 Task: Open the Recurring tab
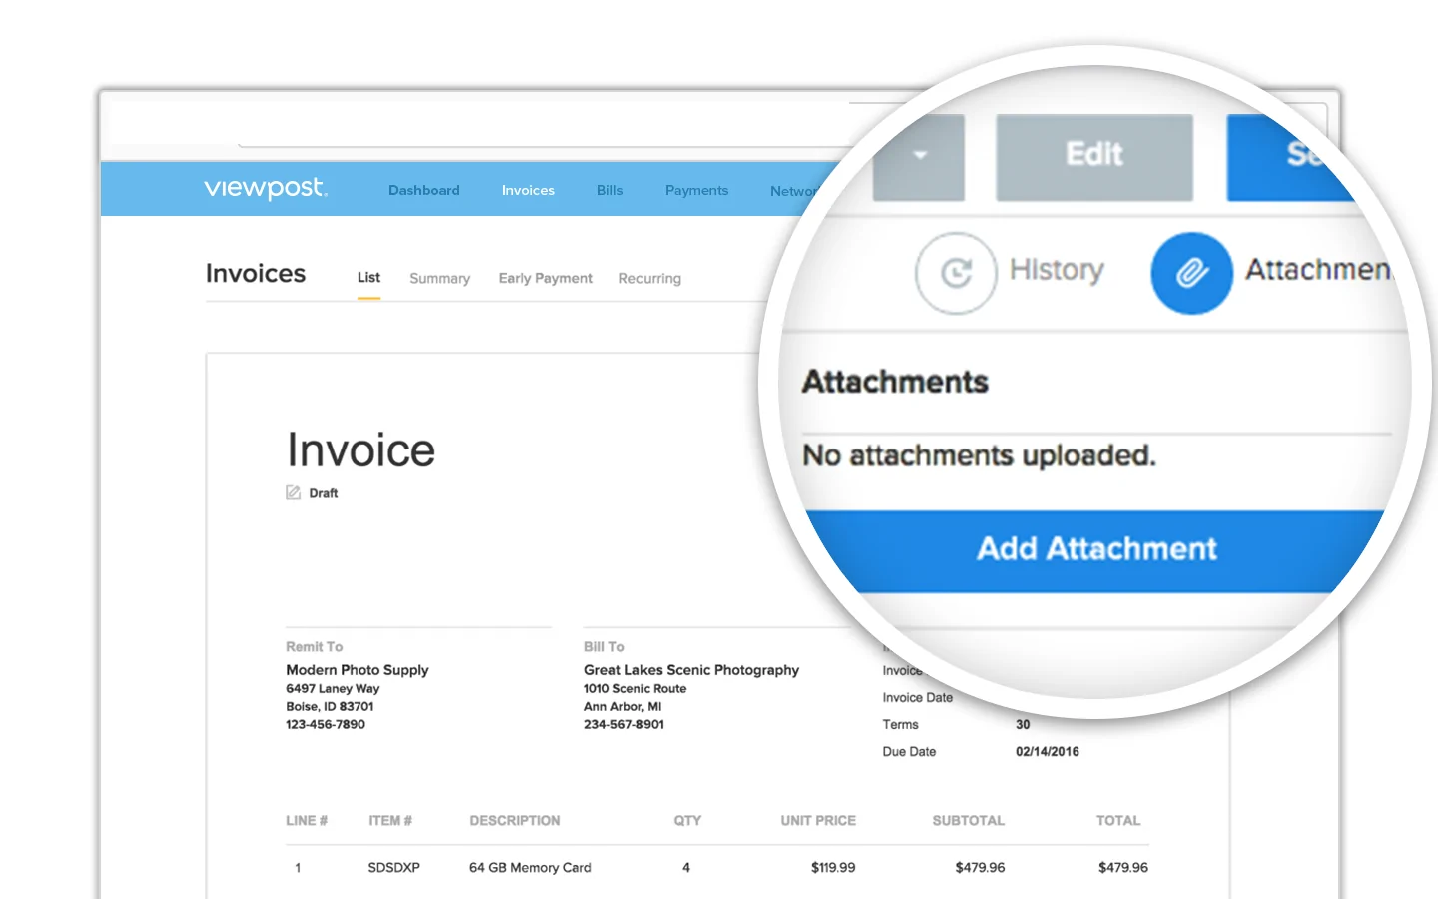(649, 279)
